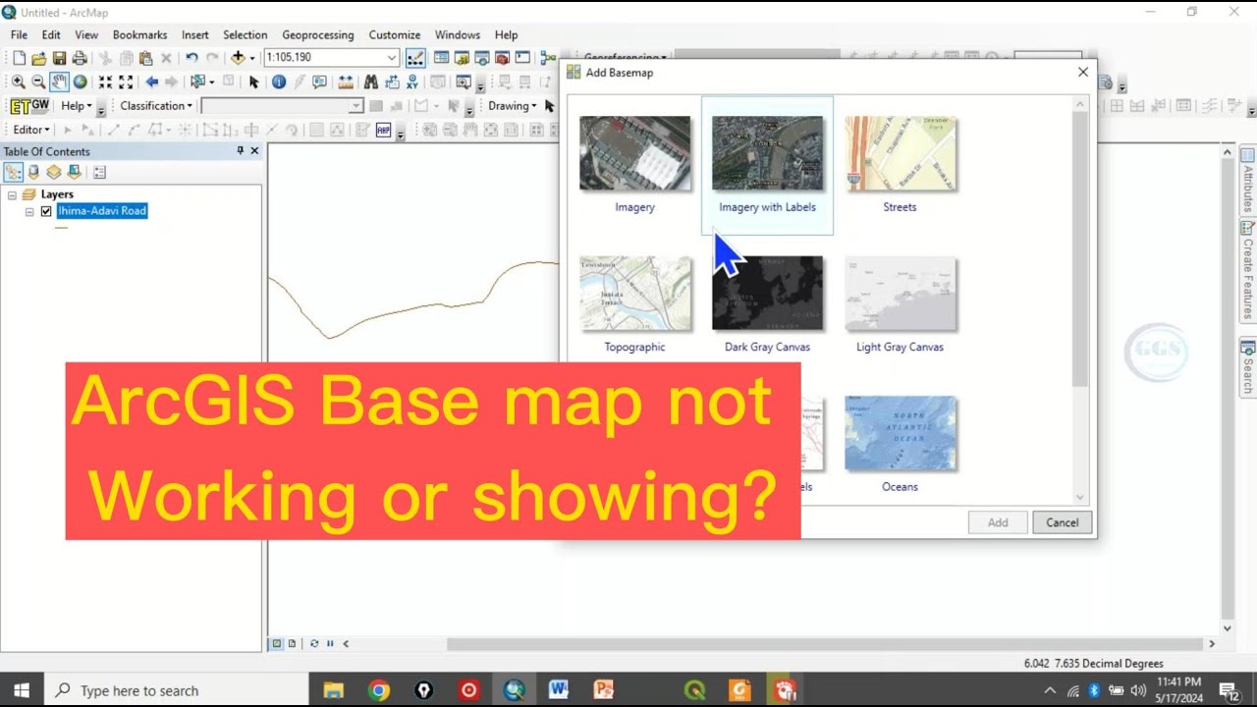Open the Drawing dropdown menu
The height and width of the screenshot is (707, 1257).
click(513, 106)
